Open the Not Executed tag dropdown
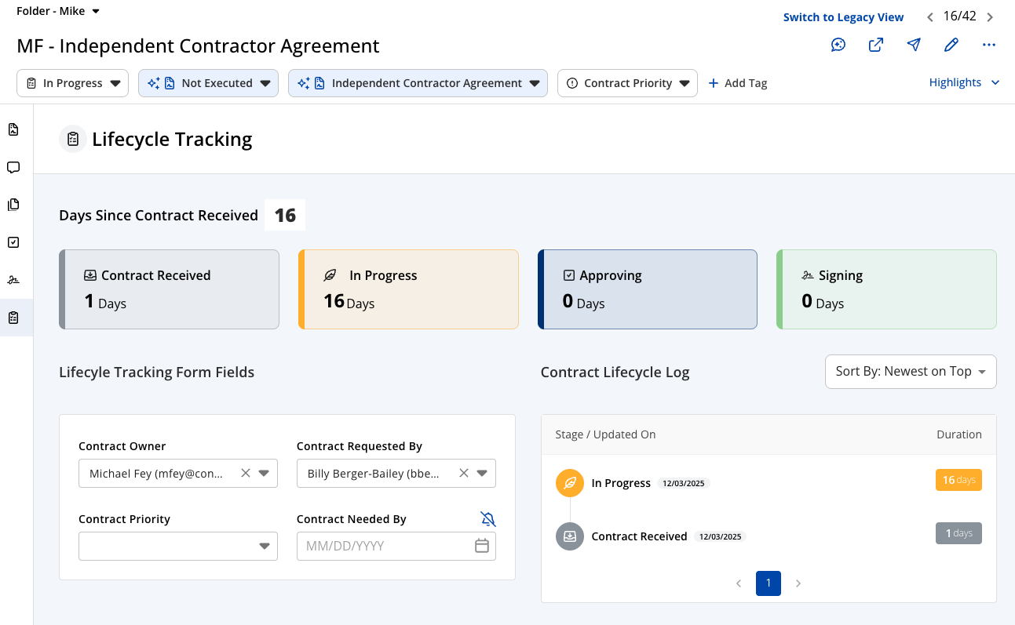The height and width of the screenshot is (625, 1015). pos(208,83)
